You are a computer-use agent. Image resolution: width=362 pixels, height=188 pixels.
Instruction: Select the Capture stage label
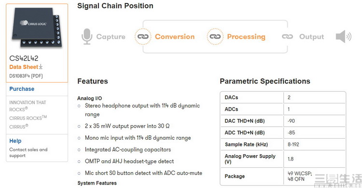point(111,37)
